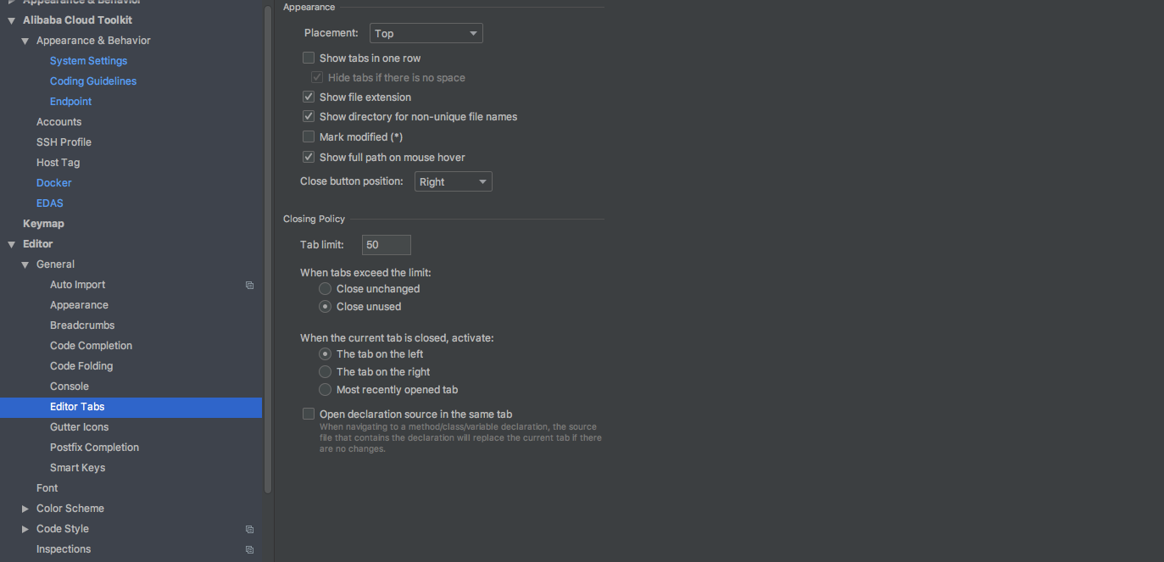1164x562 pixels.
Task: Select the Close unchanged radio option
Action: [x=325, y=289]
